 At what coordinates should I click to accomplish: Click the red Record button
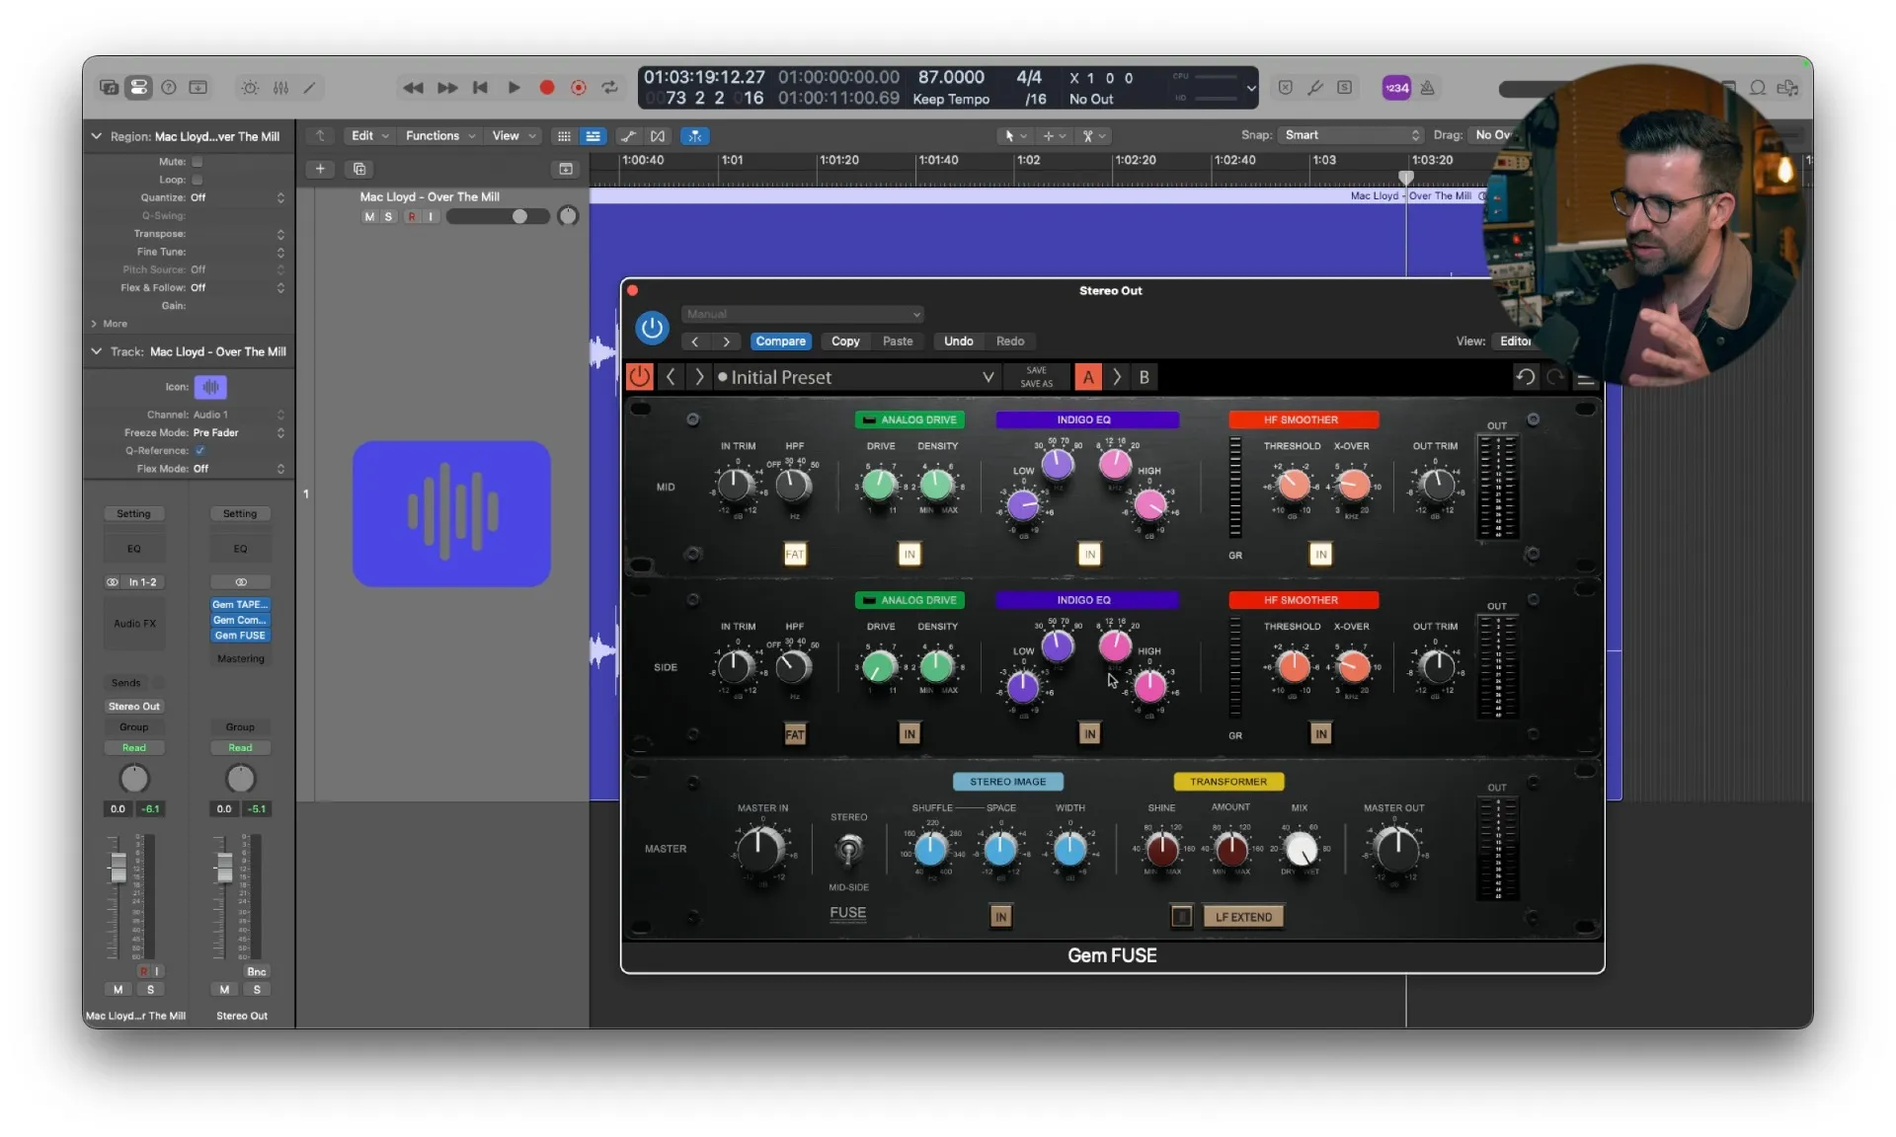pyautogui.click(x=547, y=88)
